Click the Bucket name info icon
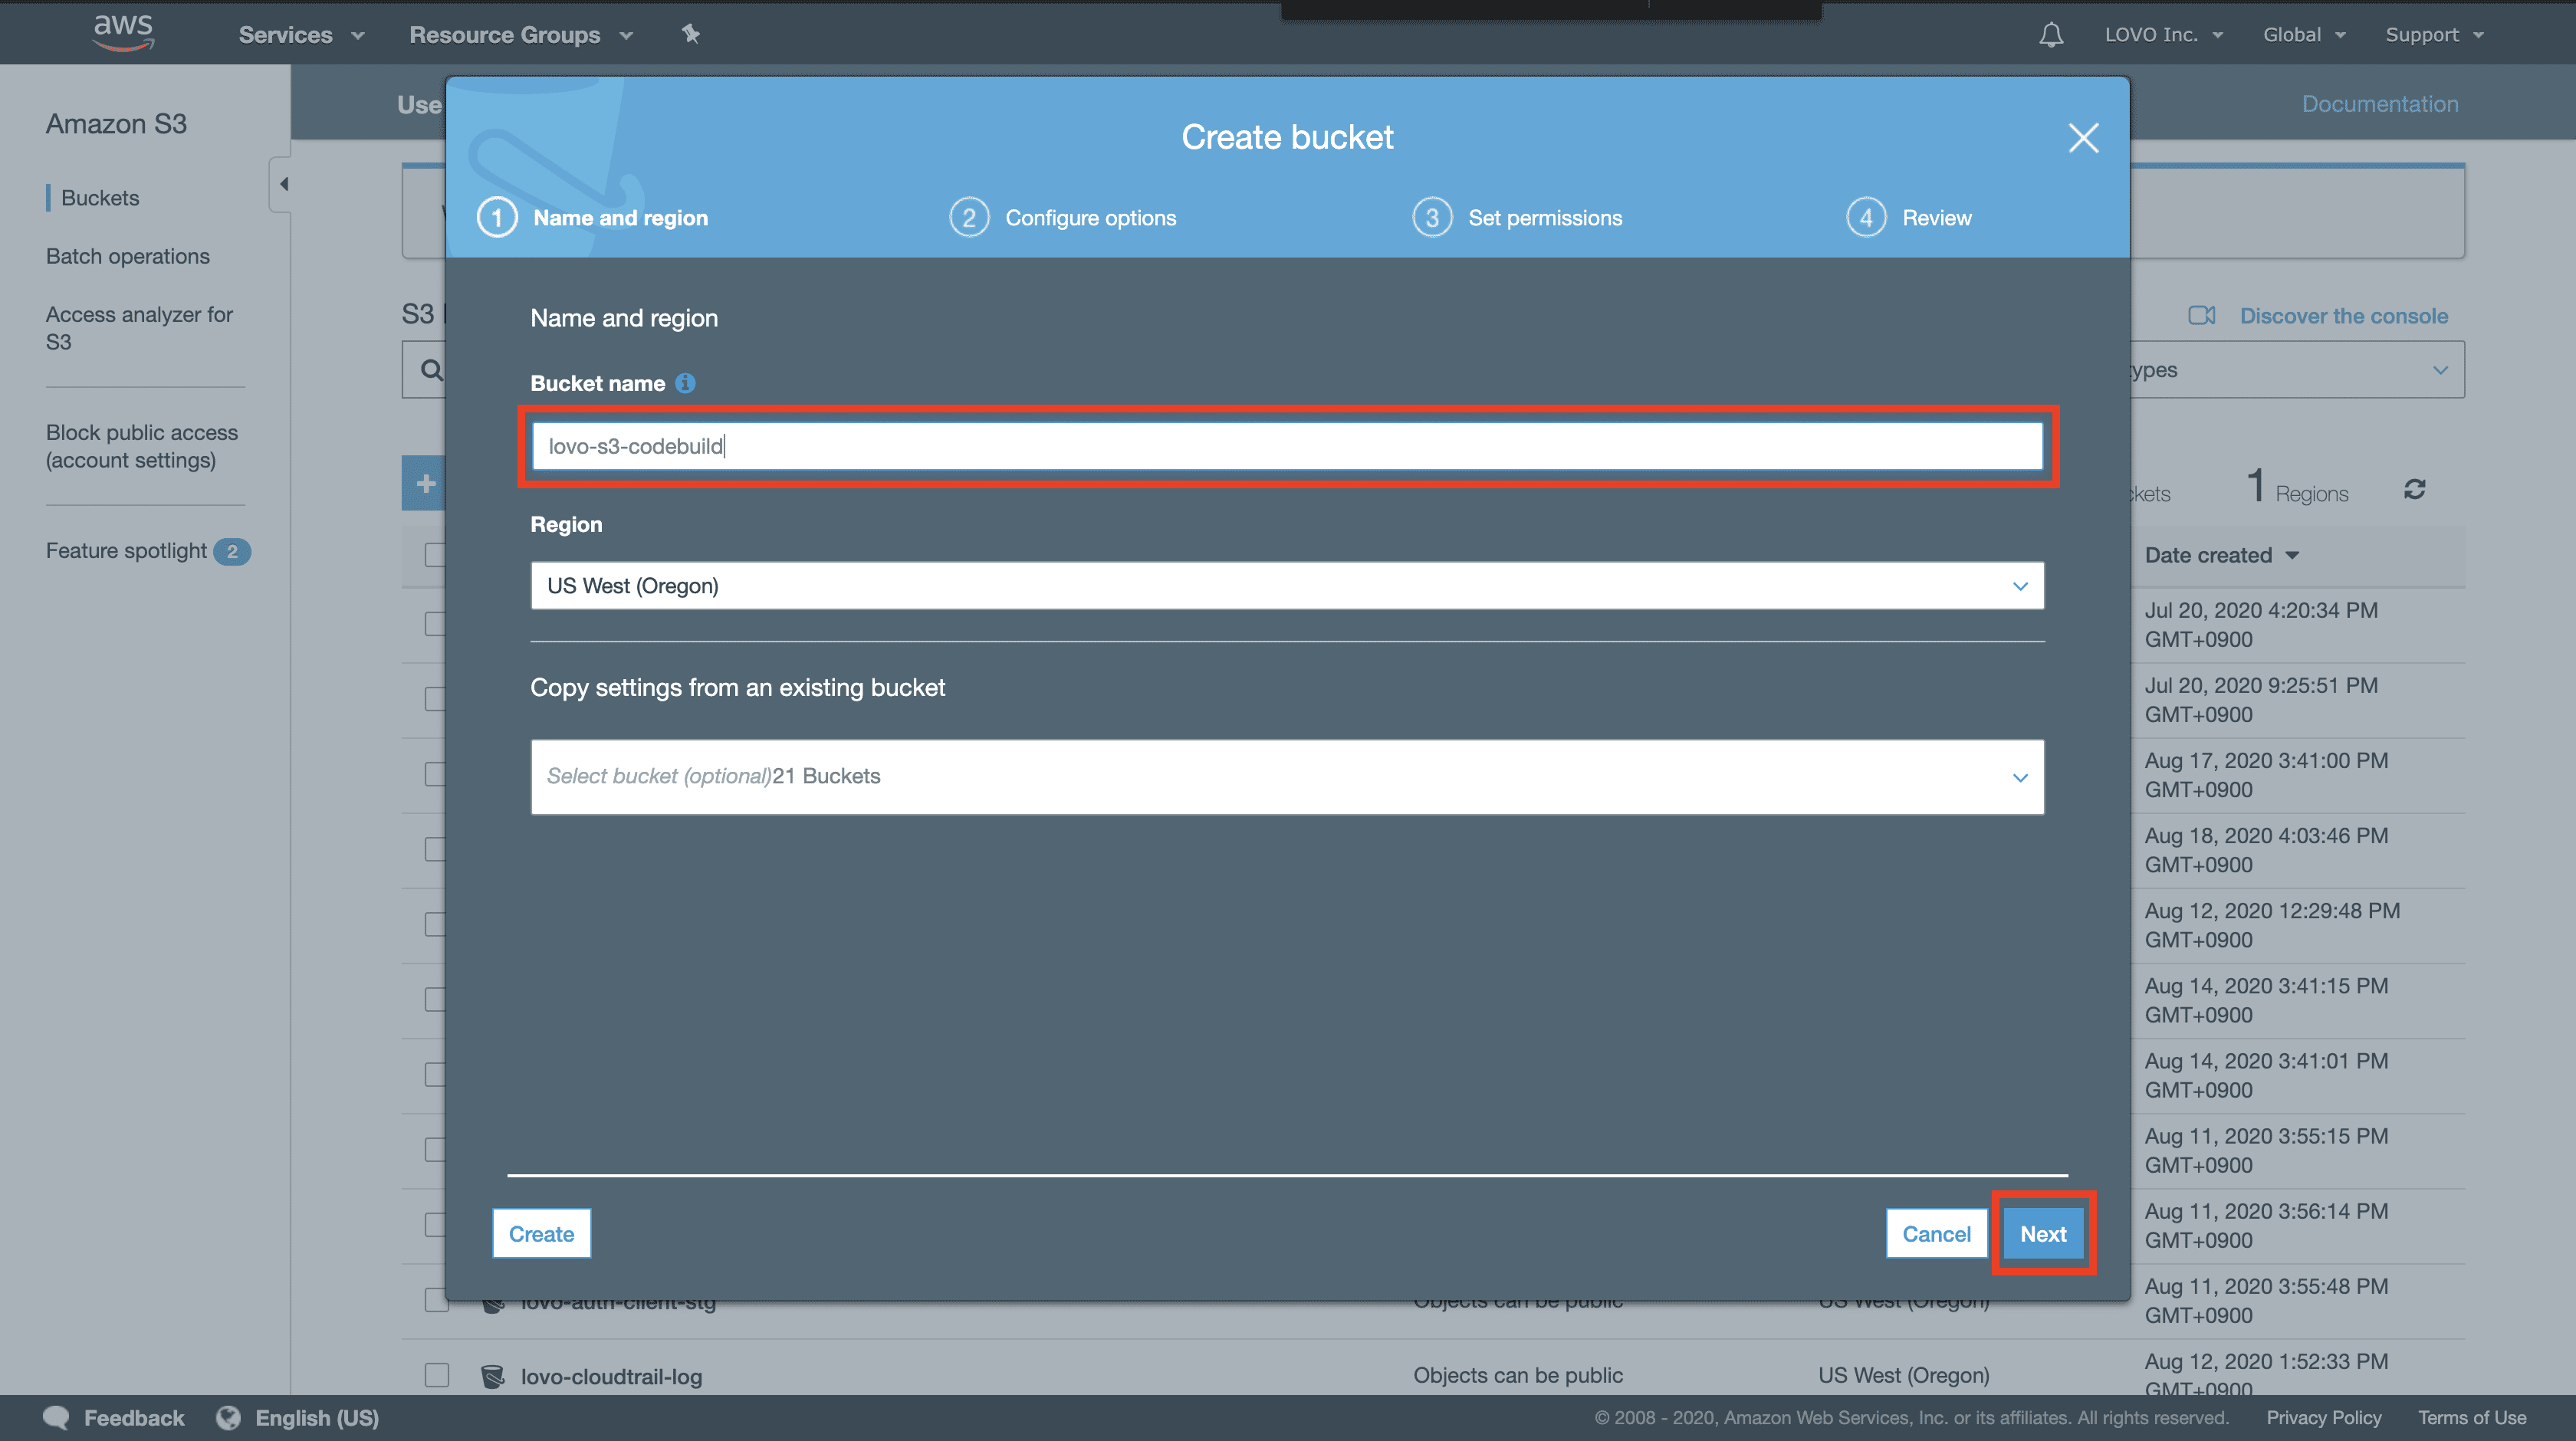 coord(685,383)
